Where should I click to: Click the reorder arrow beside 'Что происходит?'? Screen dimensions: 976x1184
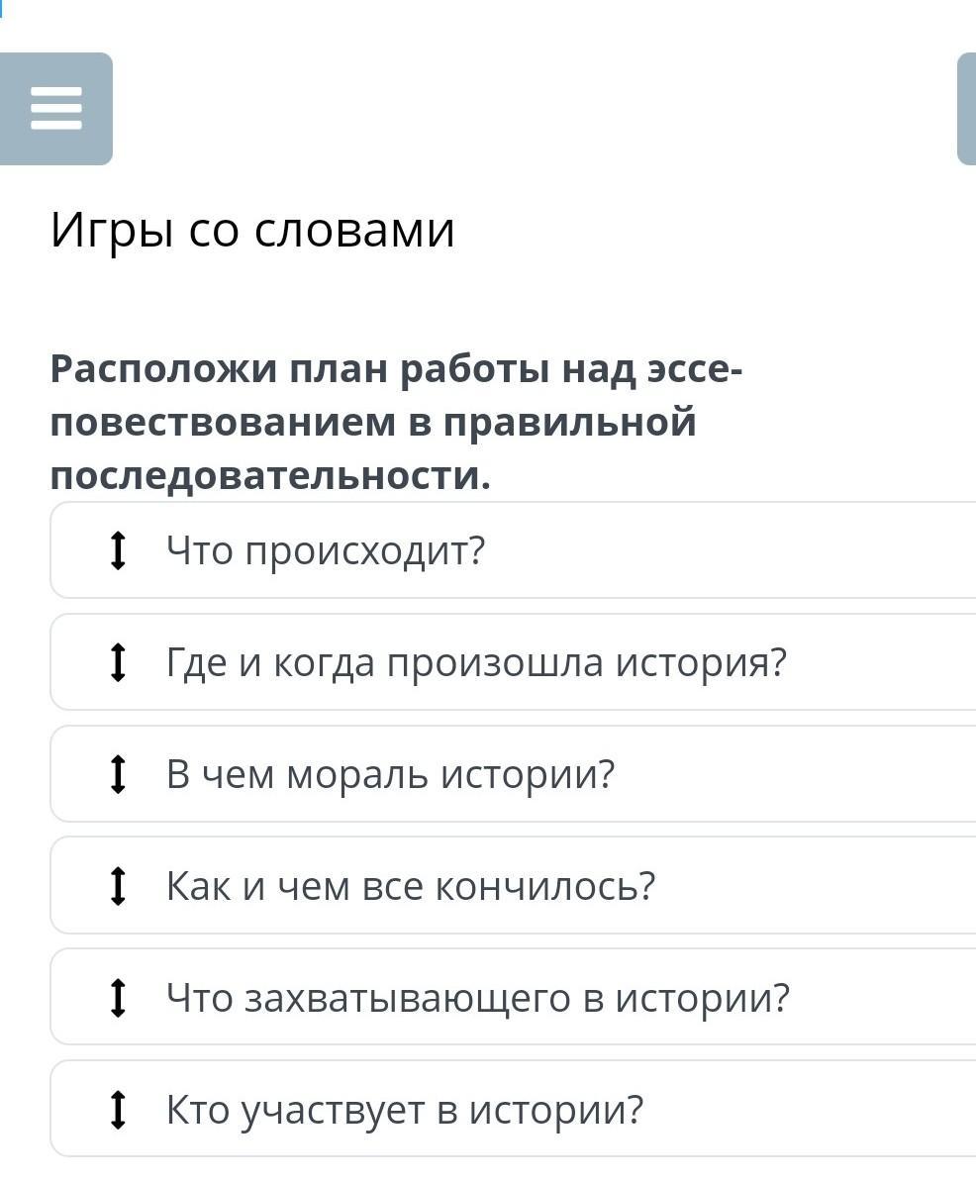[117, 550]
